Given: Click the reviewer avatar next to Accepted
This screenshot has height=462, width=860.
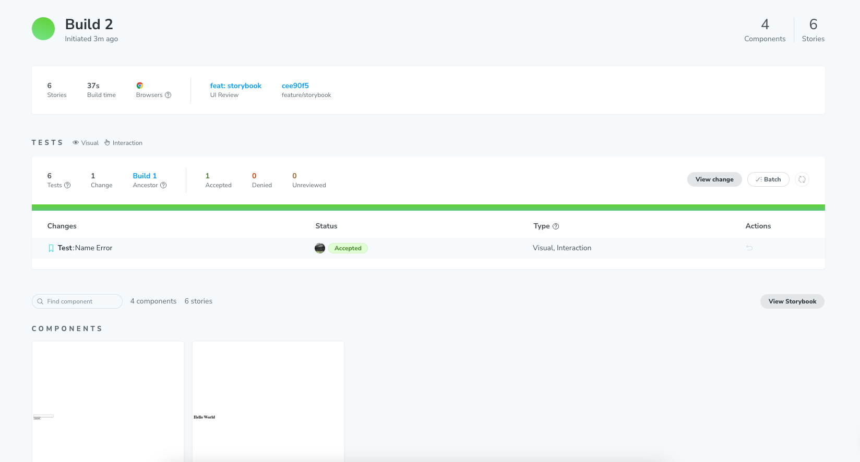Looking at the screenshot, I should (320, 248).
